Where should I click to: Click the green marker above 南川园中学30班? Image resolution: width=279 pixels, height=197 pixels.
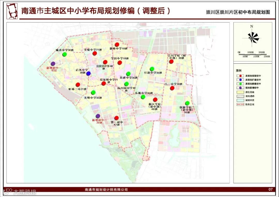[127, 84]
